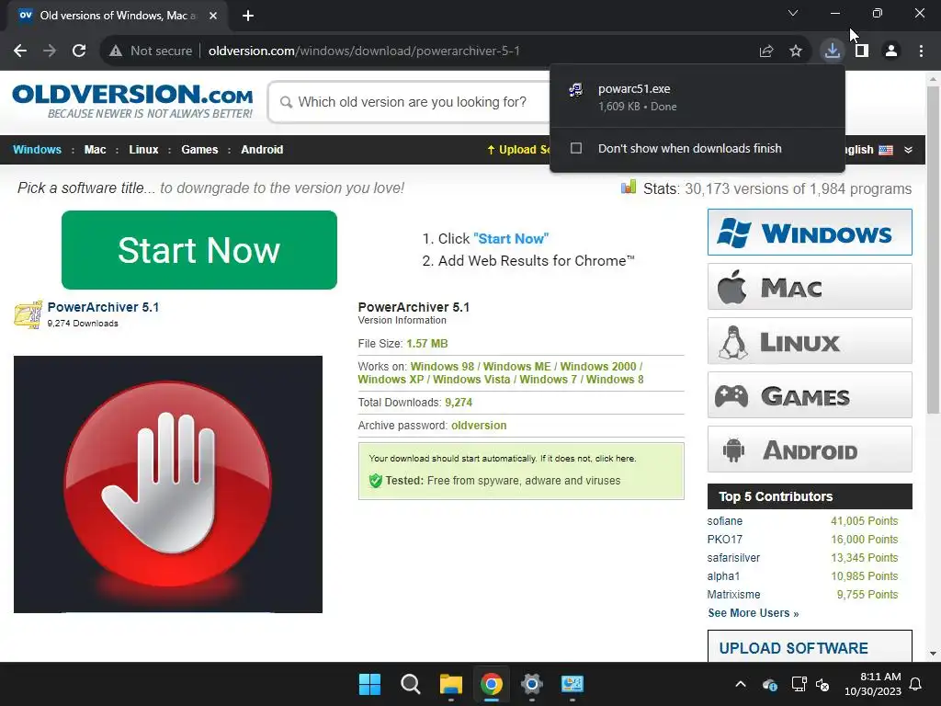Show hidden system tray icons
Image resolution: width=941 pixels, height=706 pixels.
741,684
